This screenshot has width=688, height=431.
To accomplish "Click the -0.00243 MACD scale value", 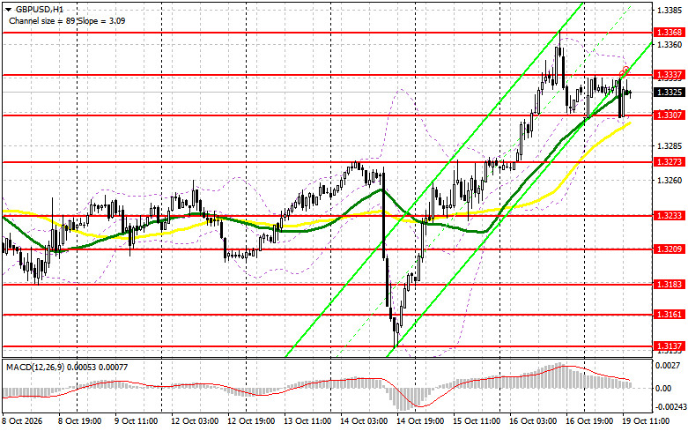I will click(x=670, y=407).
